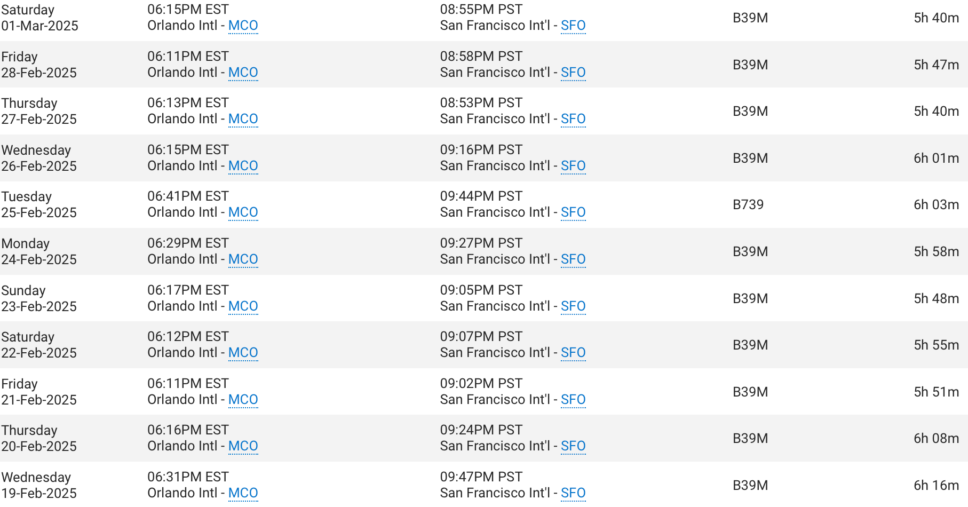Follow MCO link for Monday 24-Feb-2025
968x507 pixels.
[x=243, y=259]
